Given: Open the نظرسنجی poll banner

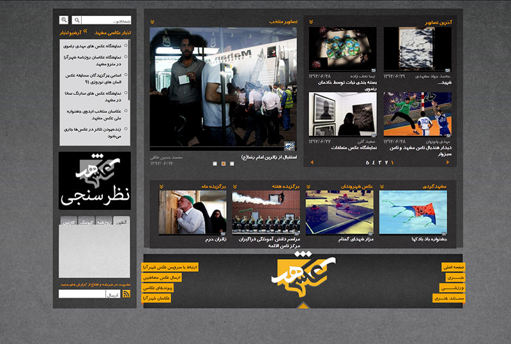Looking at the screenshot, I should [95, 181].
